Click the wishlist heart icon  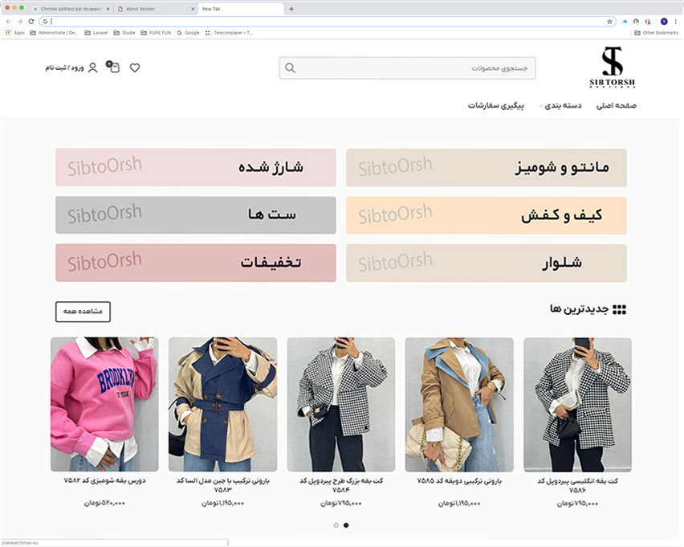pyautogui.click(x=135, y=67)
